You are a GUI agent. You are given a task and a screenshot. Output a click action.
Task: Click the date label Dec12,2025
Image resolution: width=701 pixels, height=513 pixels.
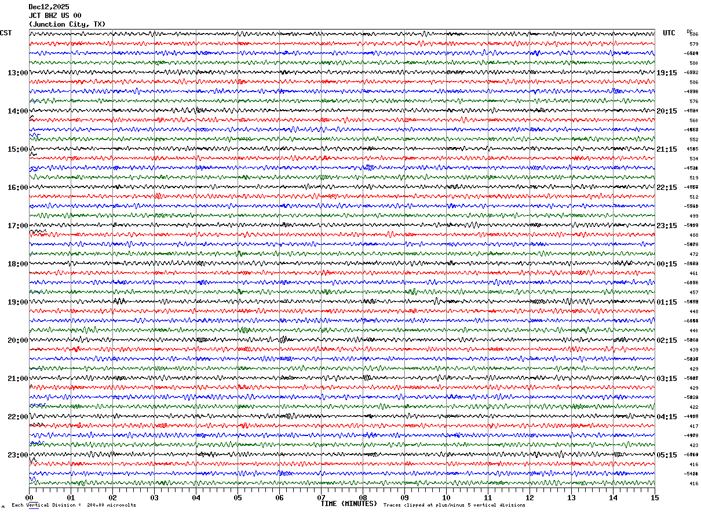click(49, 7)
